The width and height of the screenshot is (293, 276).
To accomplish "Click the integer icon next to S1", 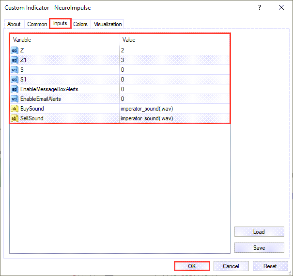I will click(14, 79).
